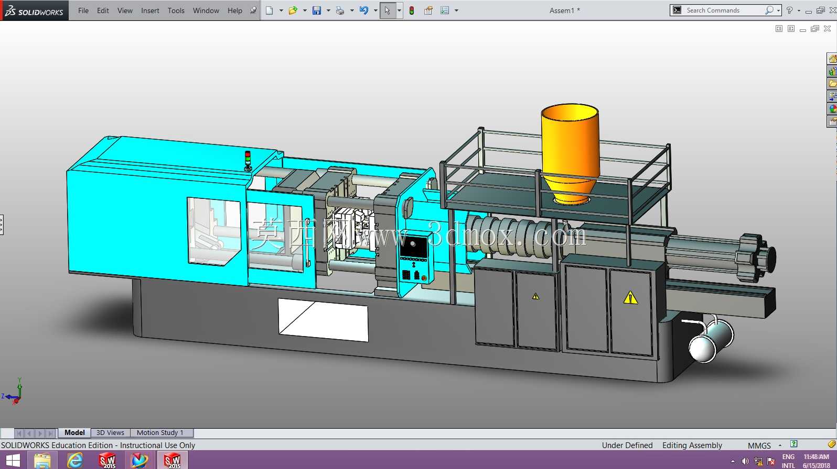Click the Undo icon
Viewport: 837px width, 469px height.
[x=364, y=10]
